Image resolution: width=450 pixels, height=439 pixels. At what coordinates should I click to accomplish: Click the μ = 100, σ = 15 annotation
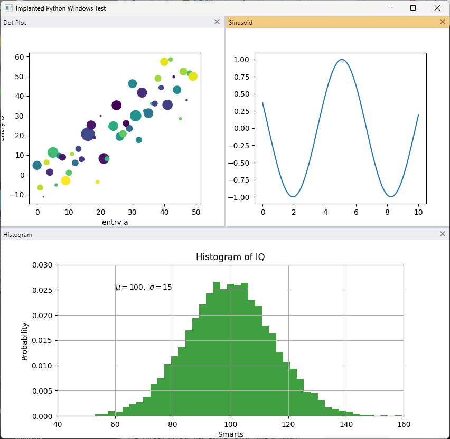(144, 287)
